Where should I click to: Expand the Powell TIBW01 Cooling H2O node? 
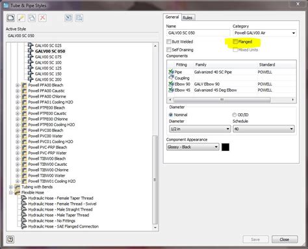tap(18, 181)
